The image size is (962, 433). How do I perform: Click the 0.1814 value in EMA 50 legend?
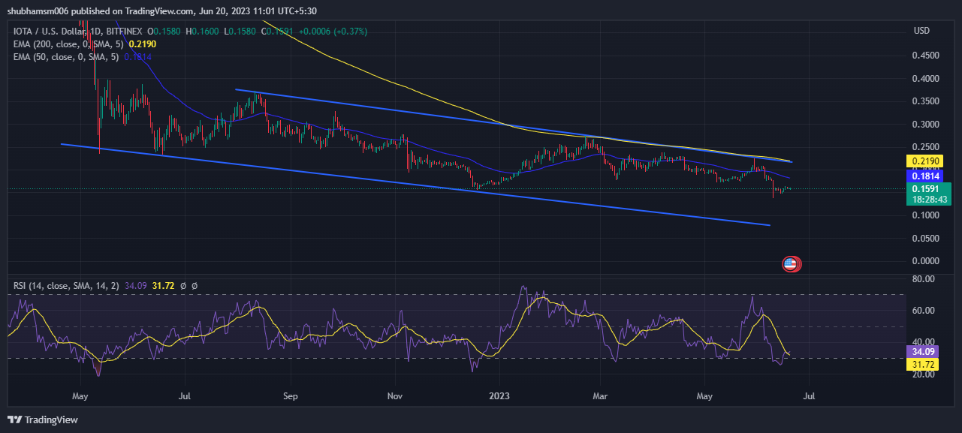coord(138,56)
